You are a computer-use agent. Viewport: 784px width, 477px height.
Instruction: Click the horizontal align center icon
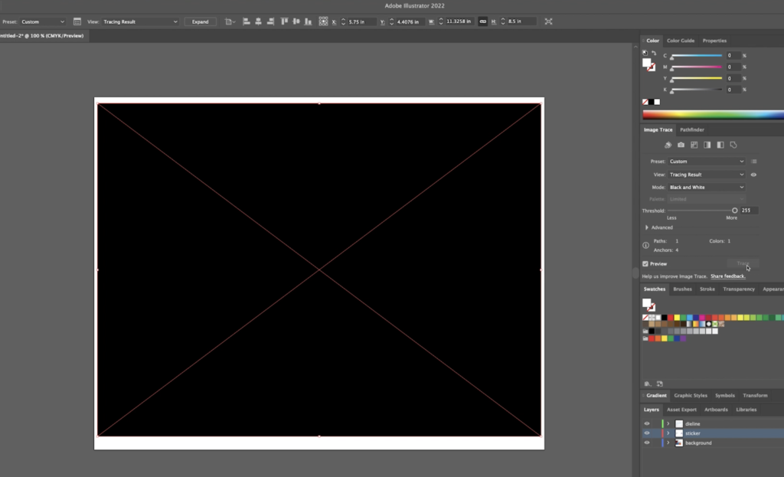tap(259, 21)
